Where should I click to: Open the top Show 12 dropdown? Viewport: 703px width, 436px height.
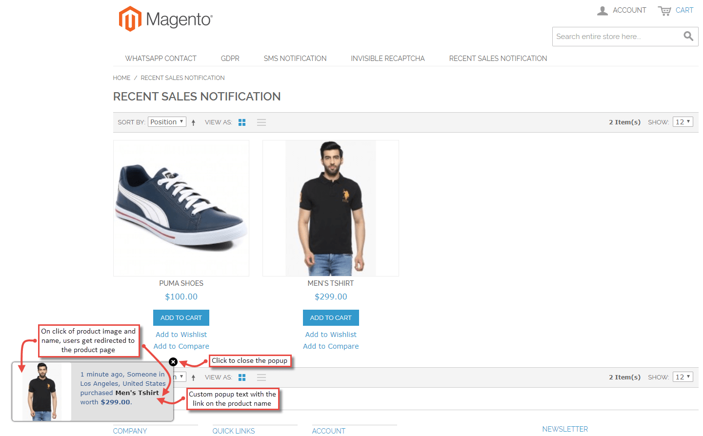point(683,122)
